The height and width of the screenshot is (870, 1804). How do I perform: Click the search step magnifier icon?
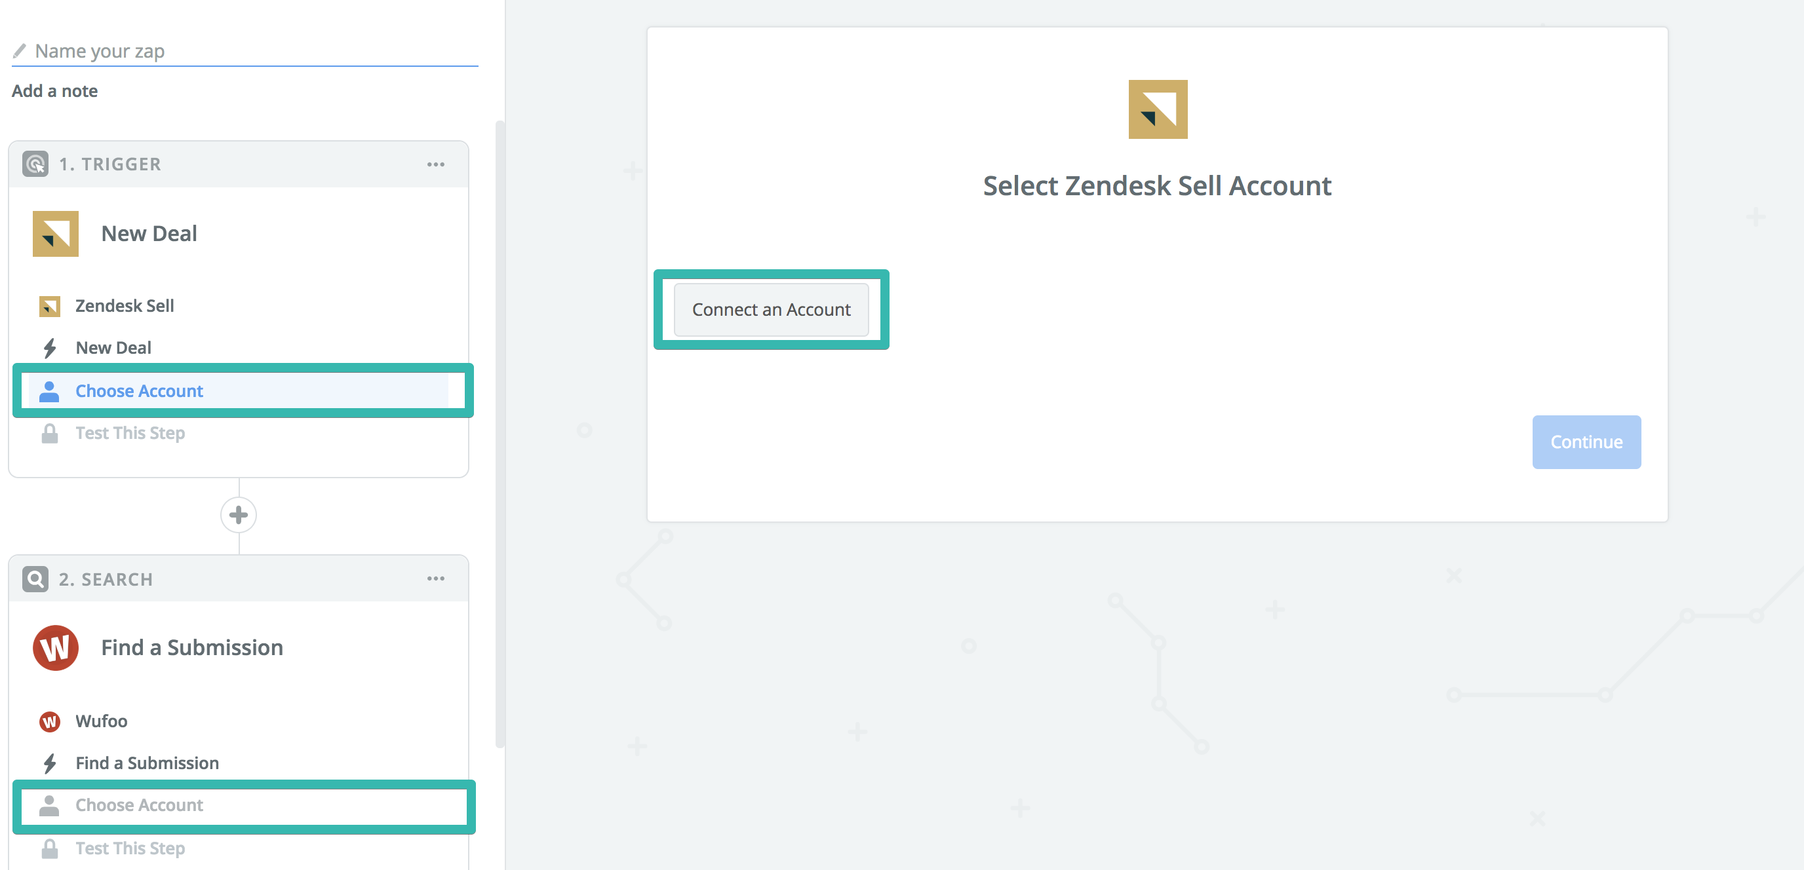[x=35, y=579]
